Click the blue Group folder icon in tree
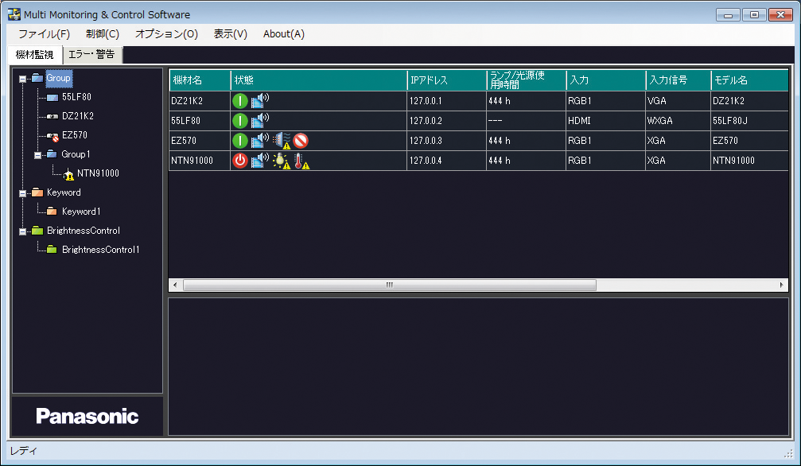The height and width of the screenshot is (466, 801). [x=37, y=78]
